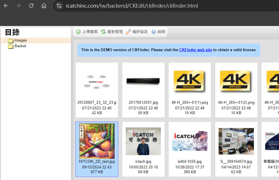Click the Images folder icon
The height and width of the screenshot is (180, 279).
coord(11,41)
